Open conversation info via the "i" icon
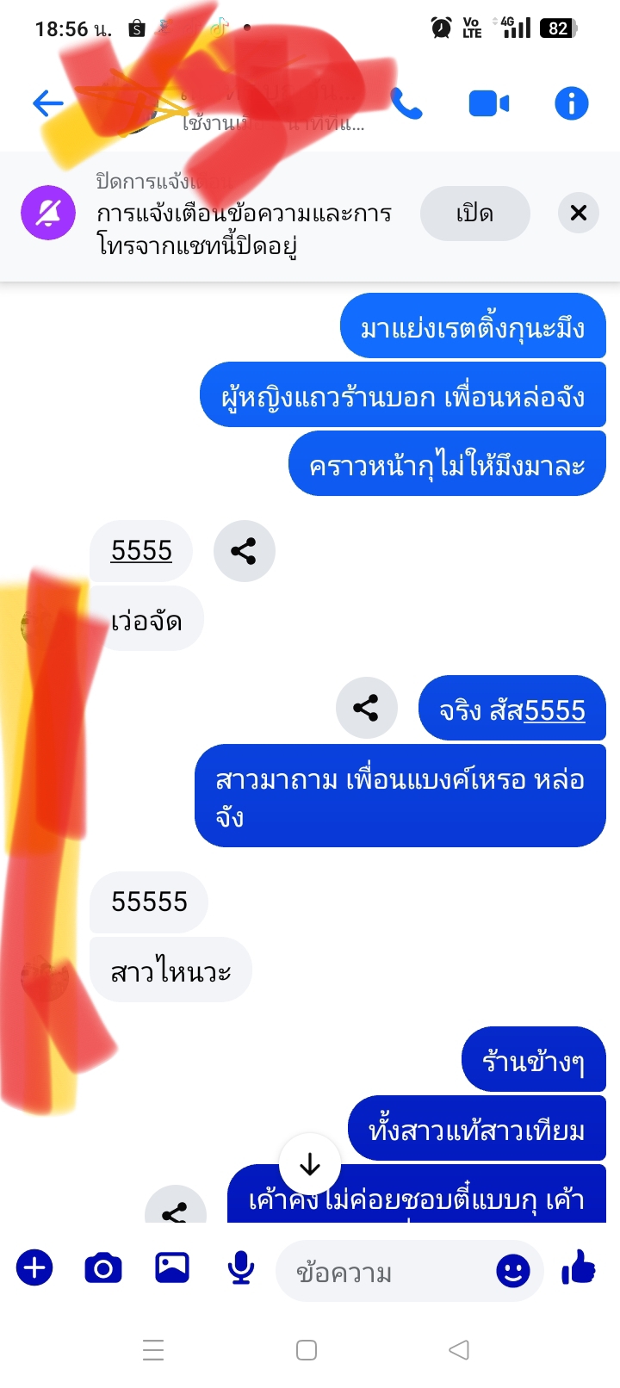 [571, 103]
